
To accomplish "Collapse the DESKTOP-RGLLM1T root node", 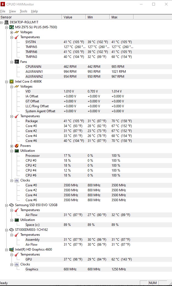I will (1, 23).
